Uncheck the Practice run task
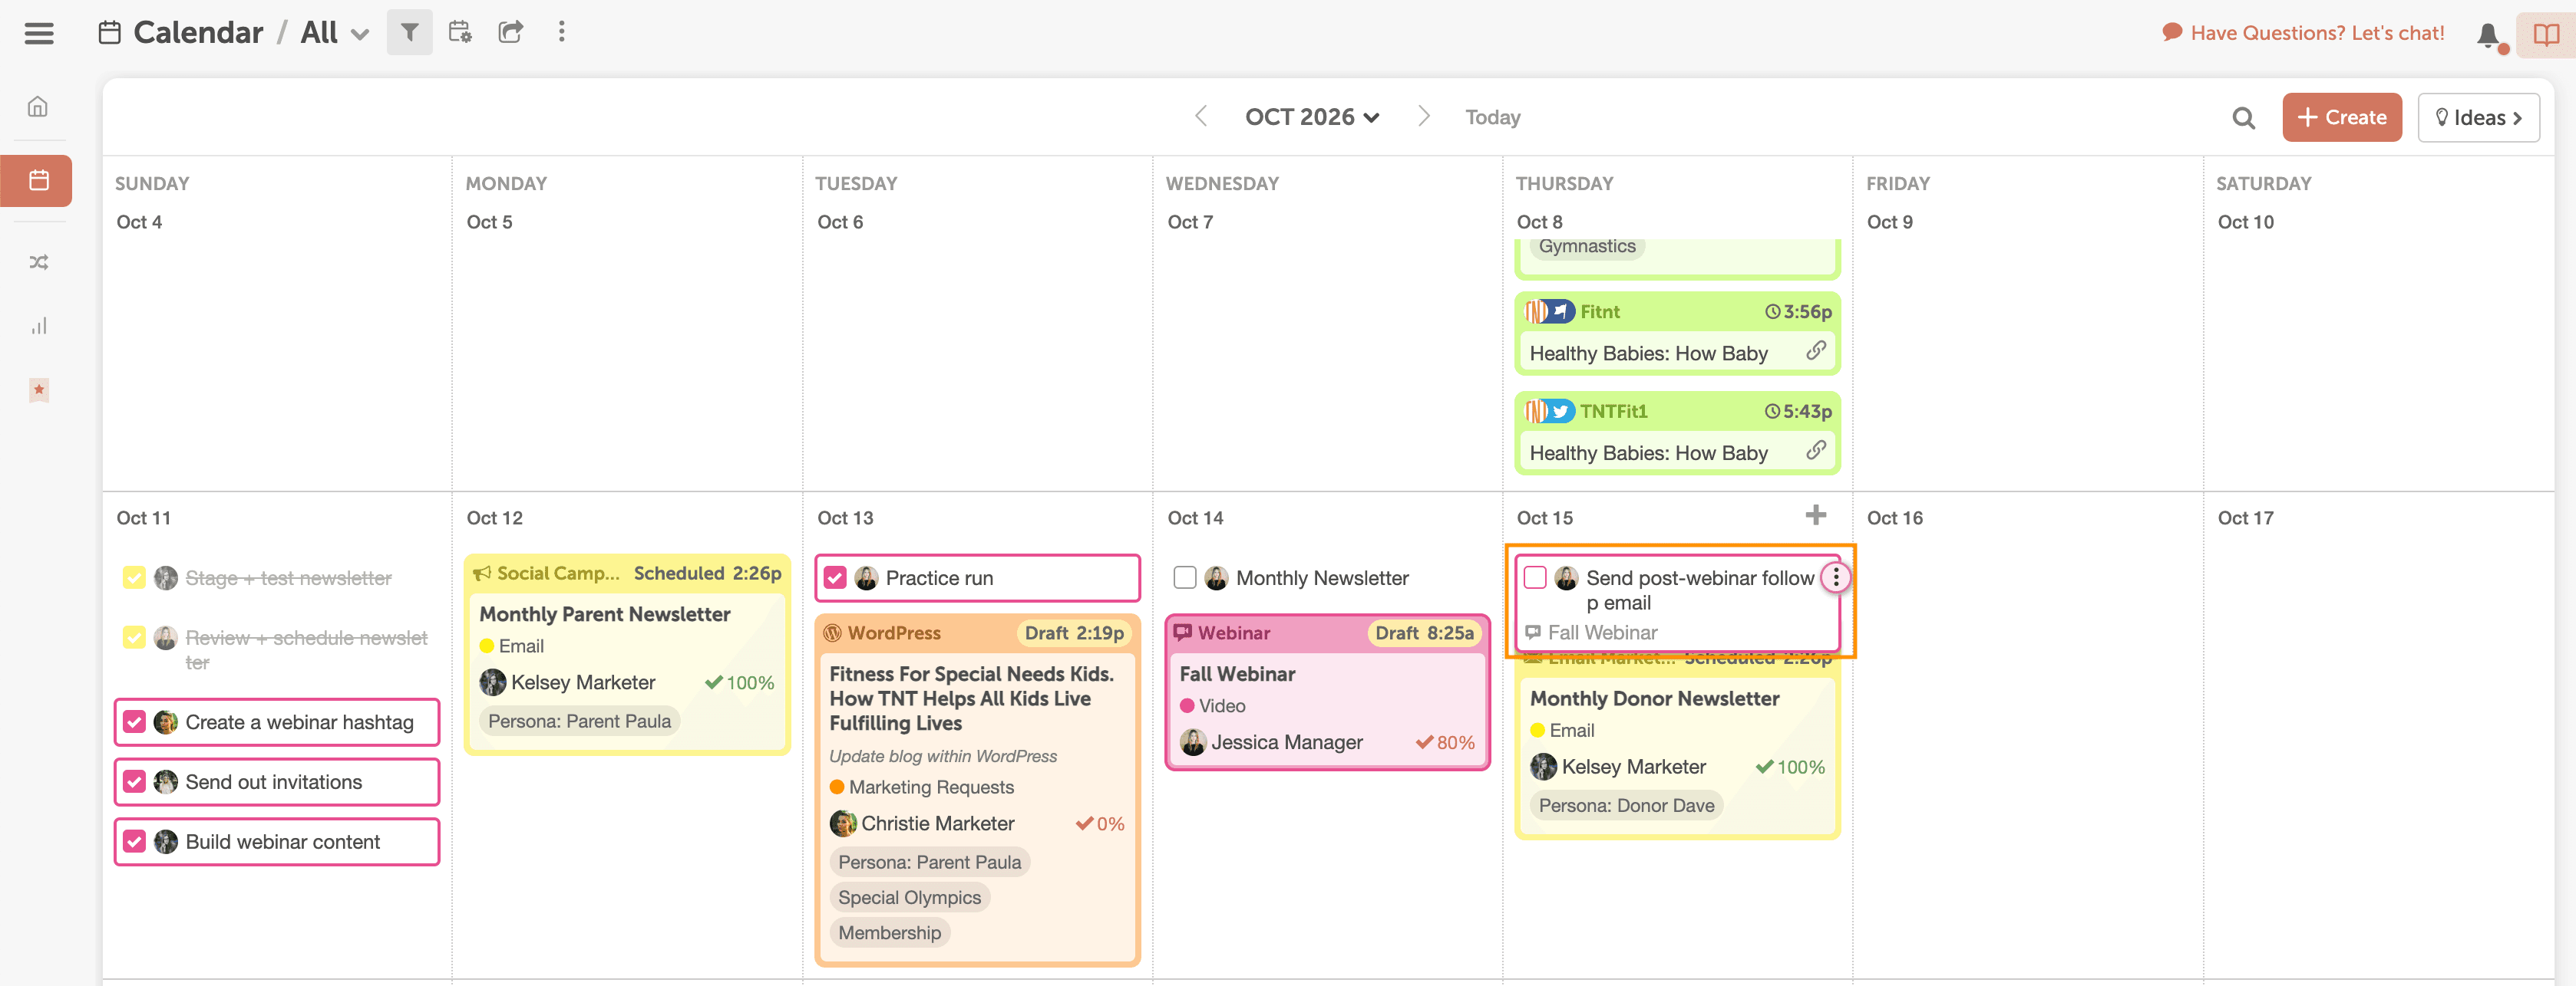This screenshot has width=2576, height=986. tap(836, 577)
